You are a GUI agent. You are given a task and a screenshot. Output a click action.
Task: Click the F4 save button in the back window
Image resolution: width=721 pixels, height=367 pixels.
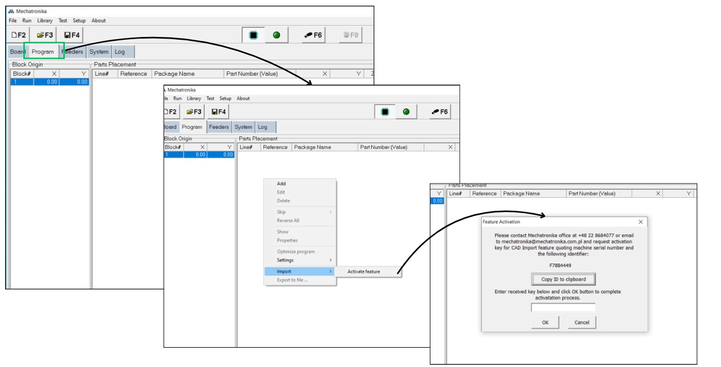[x=72, y=35]
